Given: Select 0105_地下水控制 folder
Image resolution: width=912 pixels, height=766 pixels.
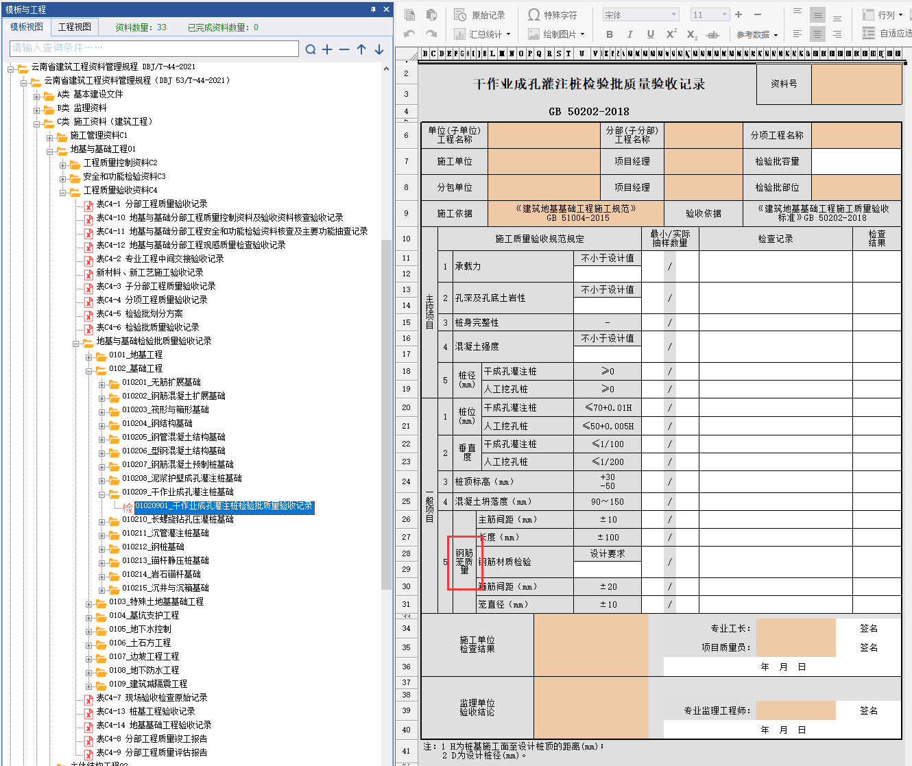Looking at the screenshot, I should [x=140, y=629].
